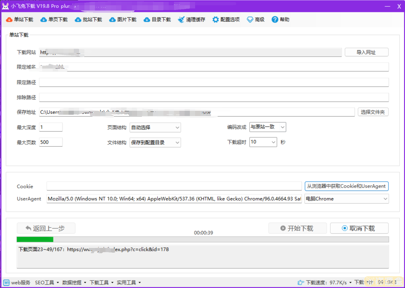Focus the 排除路径 input field
Screen dimensions: 405x288
point(214,97)
